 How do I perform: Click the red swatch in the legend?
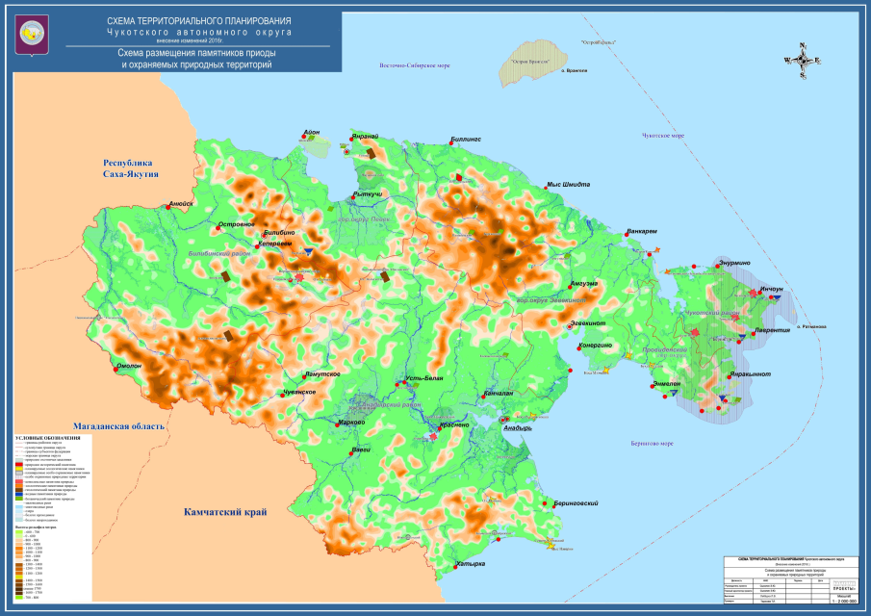click(18, 464)
